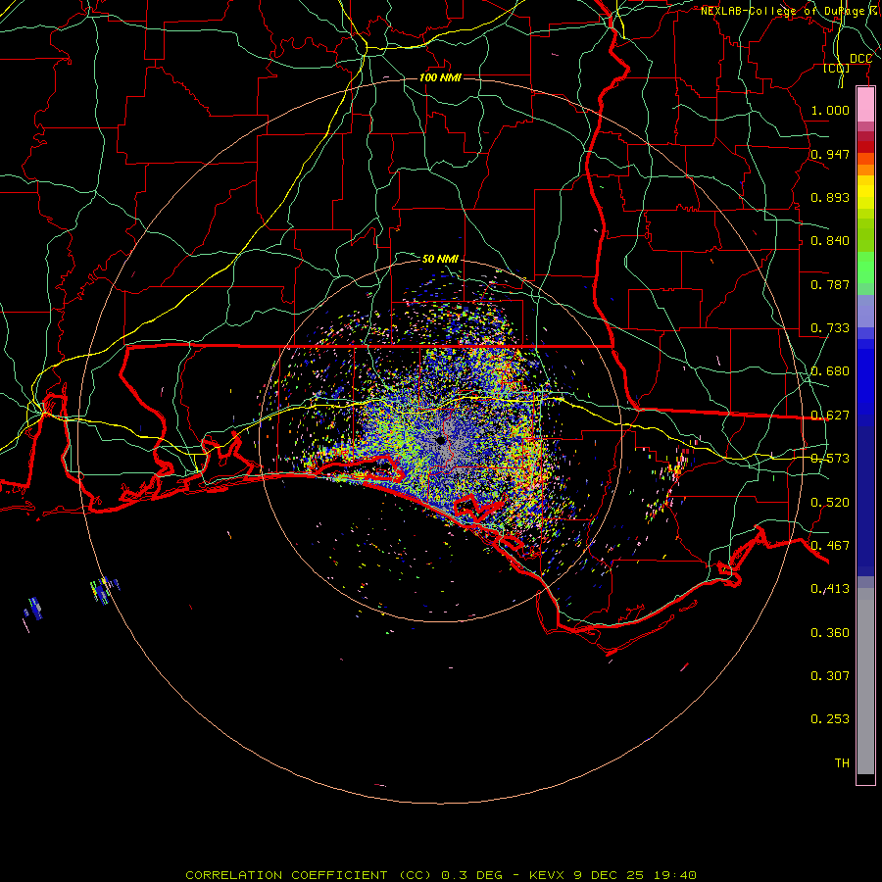Pick the bright green swatch on the color bar
Screen dimensions: 882x882
(865, 268)
